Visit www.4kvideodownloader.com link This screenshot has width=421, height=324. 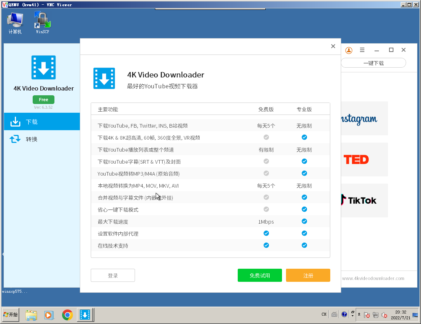pyautogui.click(x=373, y=278)
